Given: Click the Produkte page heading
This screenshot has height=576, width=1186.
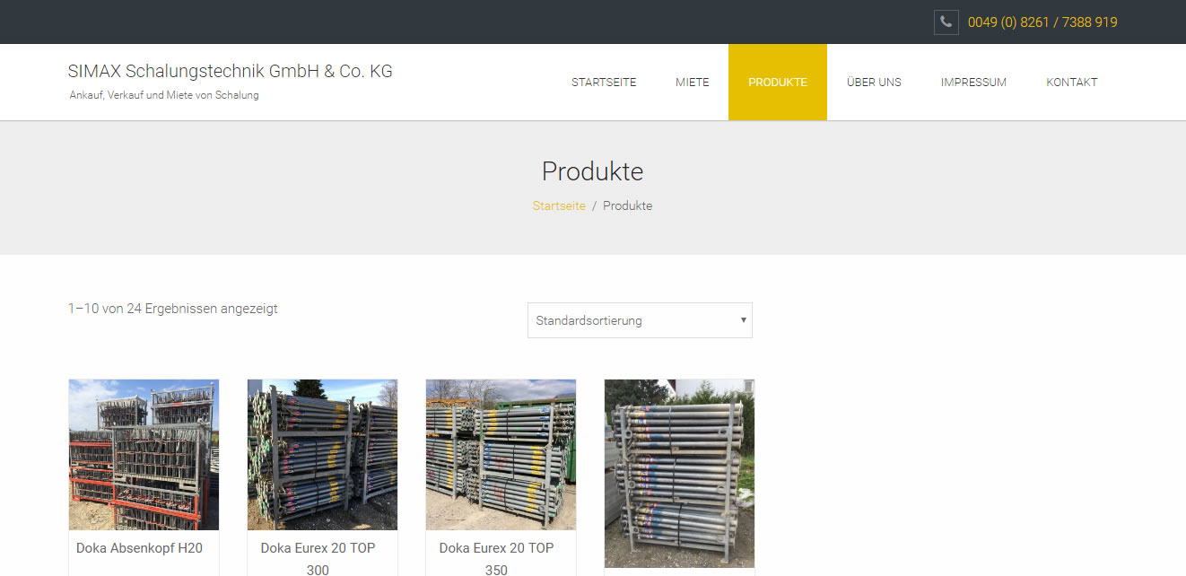Looking at the screenshot, I should click(x=592, y=171).
